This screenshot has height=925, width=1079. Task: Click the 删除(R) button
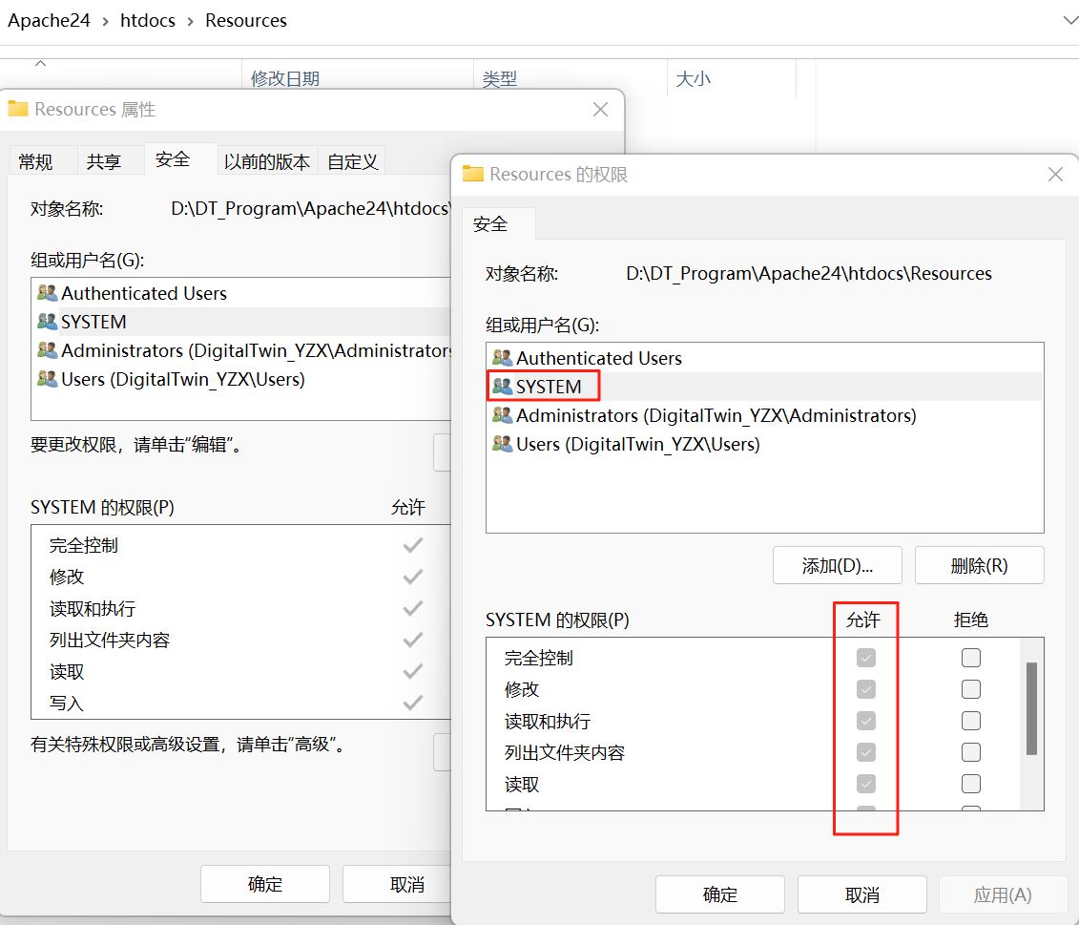tap(979, 565)
